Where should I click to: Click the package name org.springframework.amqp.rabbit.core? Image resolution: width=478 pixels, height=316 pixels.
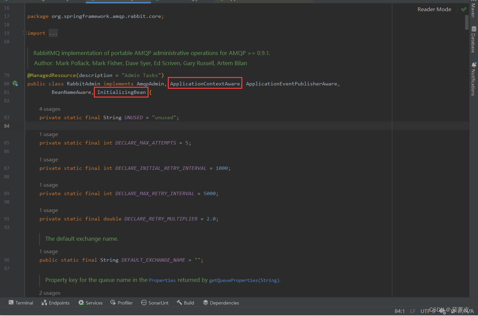106,16
